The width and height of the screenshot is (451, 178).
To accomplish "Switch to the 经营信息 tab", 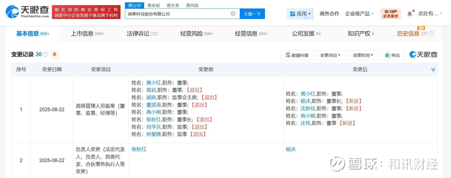I will (251, 34).
